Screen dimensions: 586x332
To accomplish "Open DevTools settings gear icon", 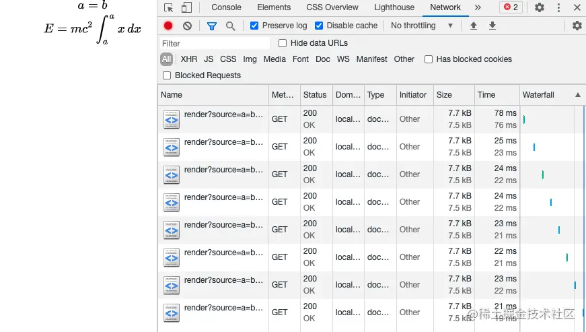I will pyautogui.click(x=540, y=7).
